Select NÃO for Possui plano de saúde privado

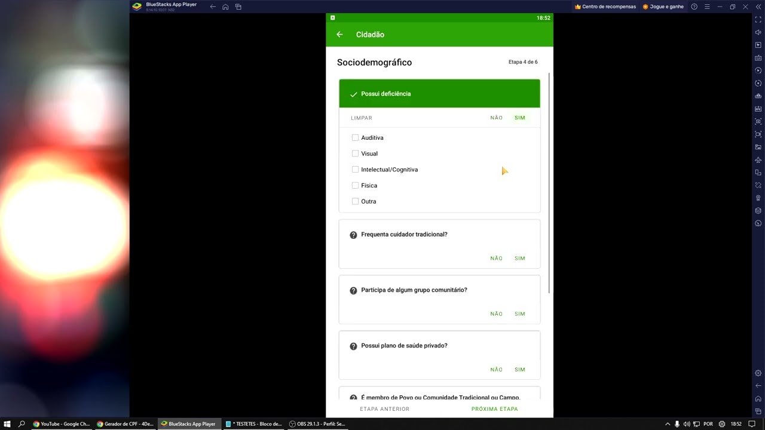pos(497,370)
